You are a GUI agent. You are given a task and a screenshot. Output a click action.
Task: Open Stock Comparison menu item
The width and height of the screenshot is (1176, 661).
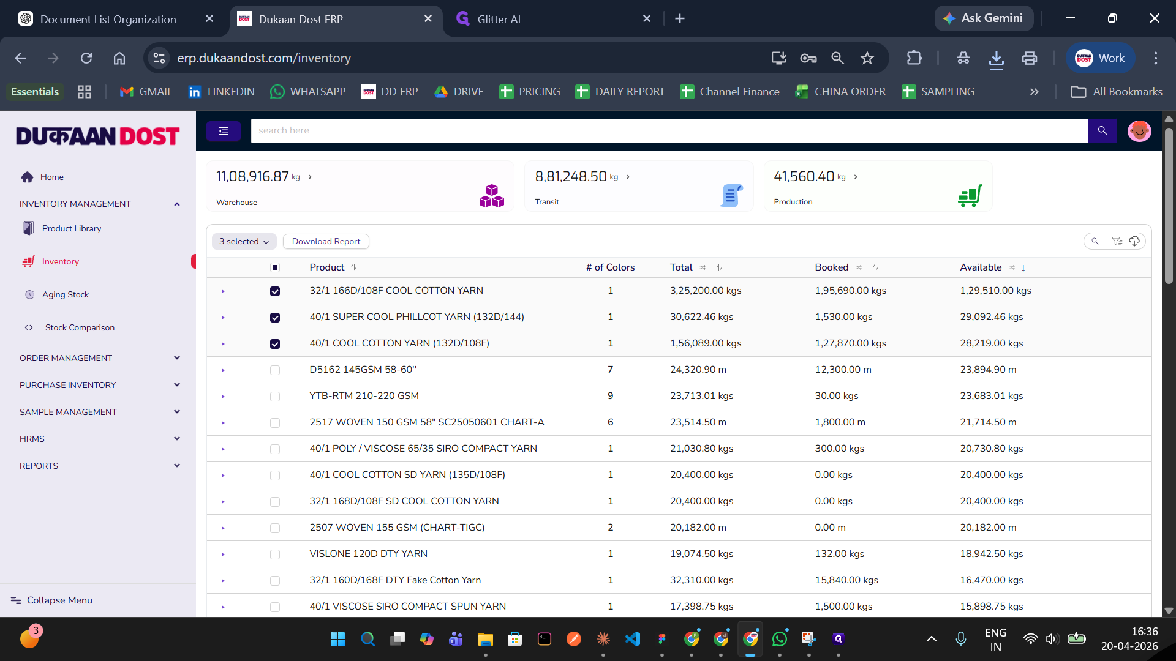click(80, 327)
